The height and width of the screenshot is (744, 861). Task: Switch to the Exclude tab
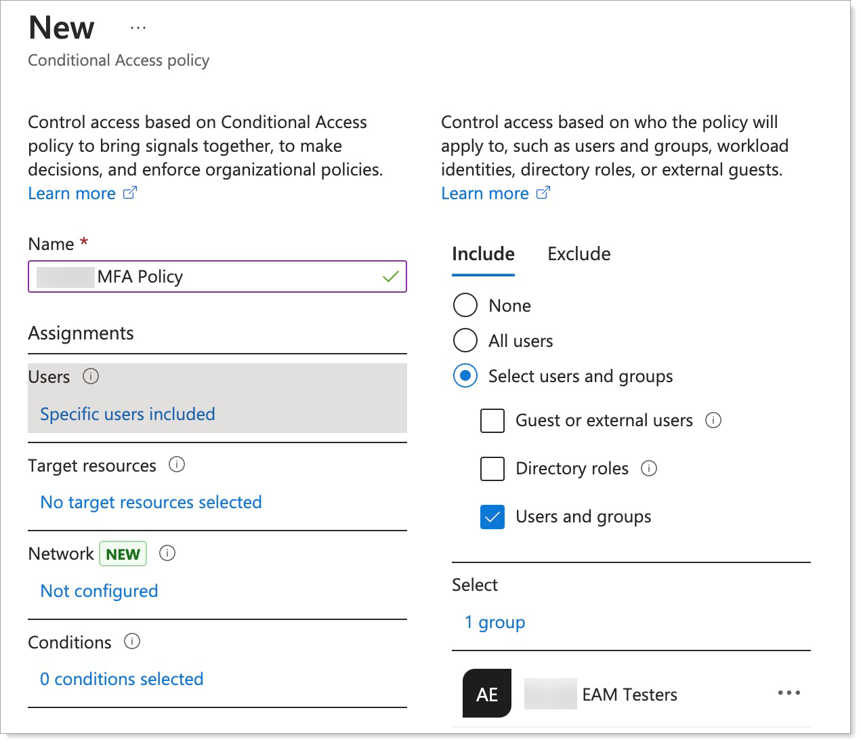click(579, 254)
